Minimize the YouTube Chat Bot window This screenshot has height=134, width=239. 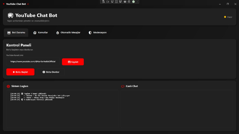click(x=220, y=4)
